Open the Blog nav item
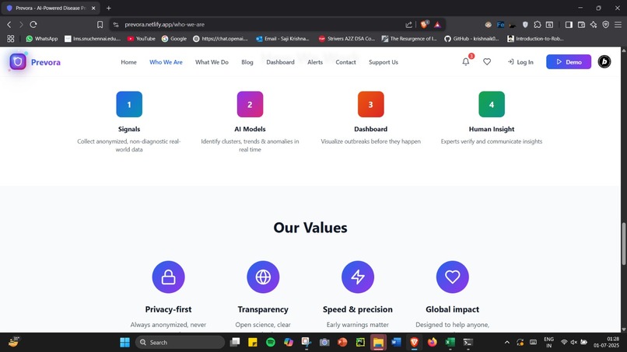Viewport: 627px width, 352px height. pyautogui.click(x=247, y=62)
